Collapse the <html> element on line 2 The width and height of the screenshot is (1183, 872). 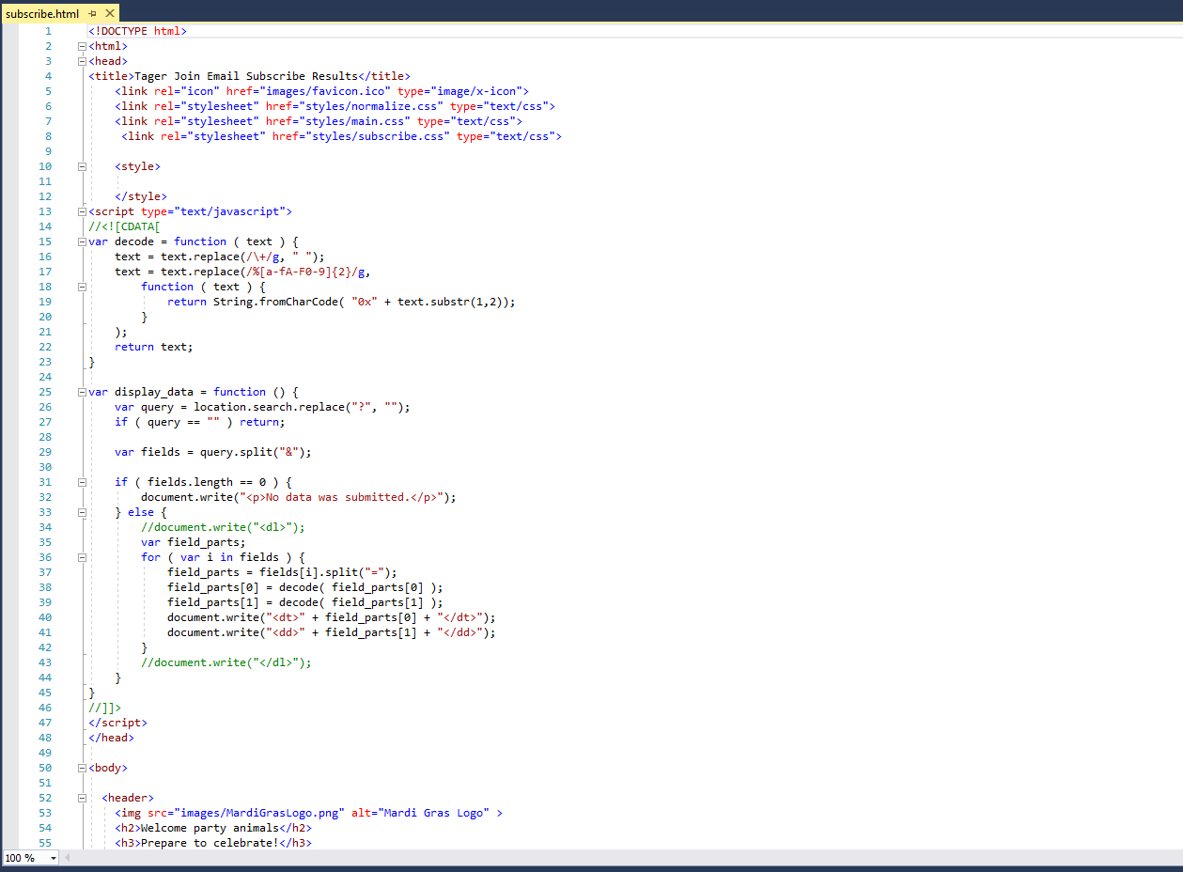tap(83, 46)
